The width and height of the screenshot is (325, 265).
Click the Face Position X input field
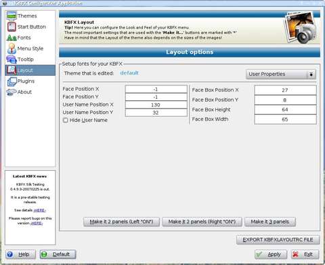(156, 89)
